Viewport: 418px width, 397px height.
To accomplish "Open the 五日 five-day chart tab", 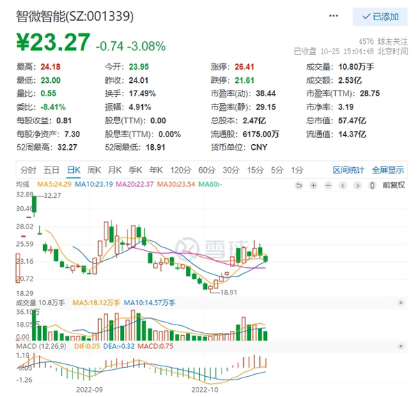I will pyautogui.click(x=51, y=170).
